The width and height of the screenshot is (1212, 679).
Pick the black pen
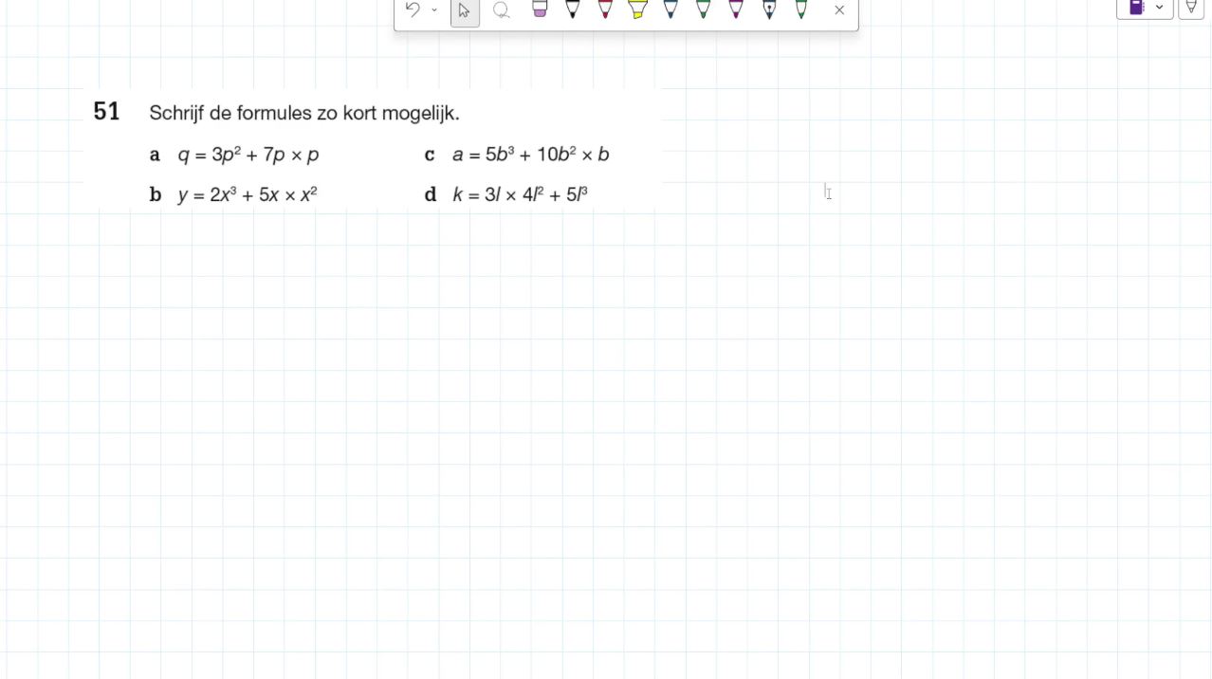pos(572,9)
